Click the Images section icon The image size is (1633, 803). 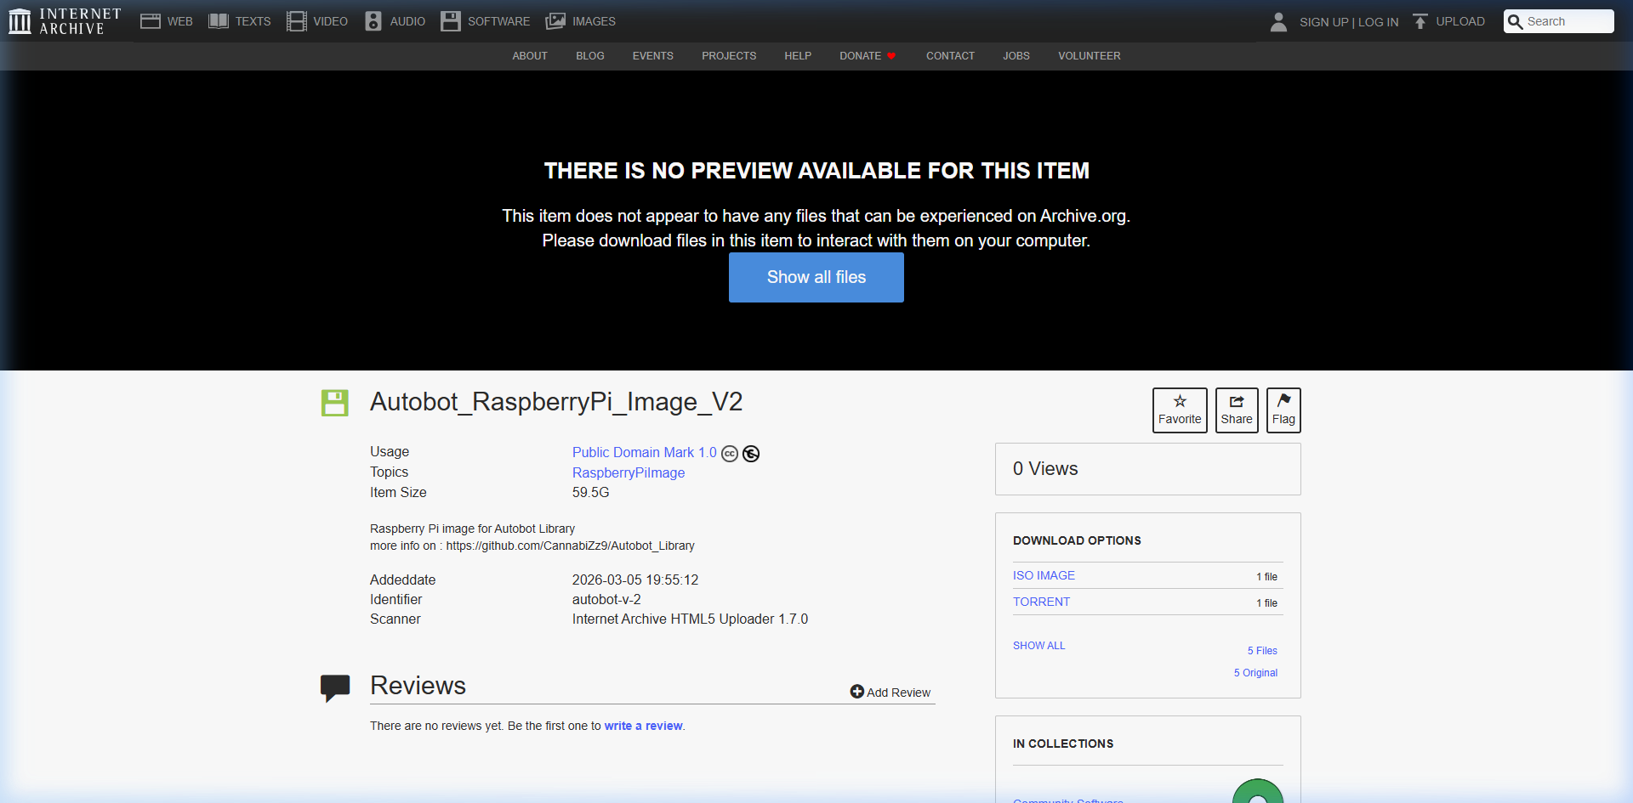point(556,20)
